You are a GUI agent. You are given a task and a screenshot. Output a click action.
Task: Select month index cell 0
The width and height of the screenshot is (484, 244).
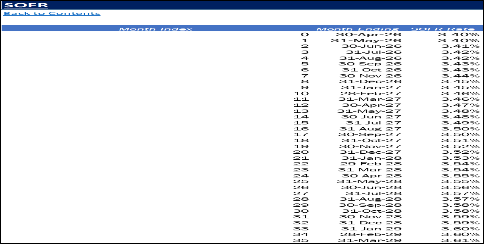305,35
